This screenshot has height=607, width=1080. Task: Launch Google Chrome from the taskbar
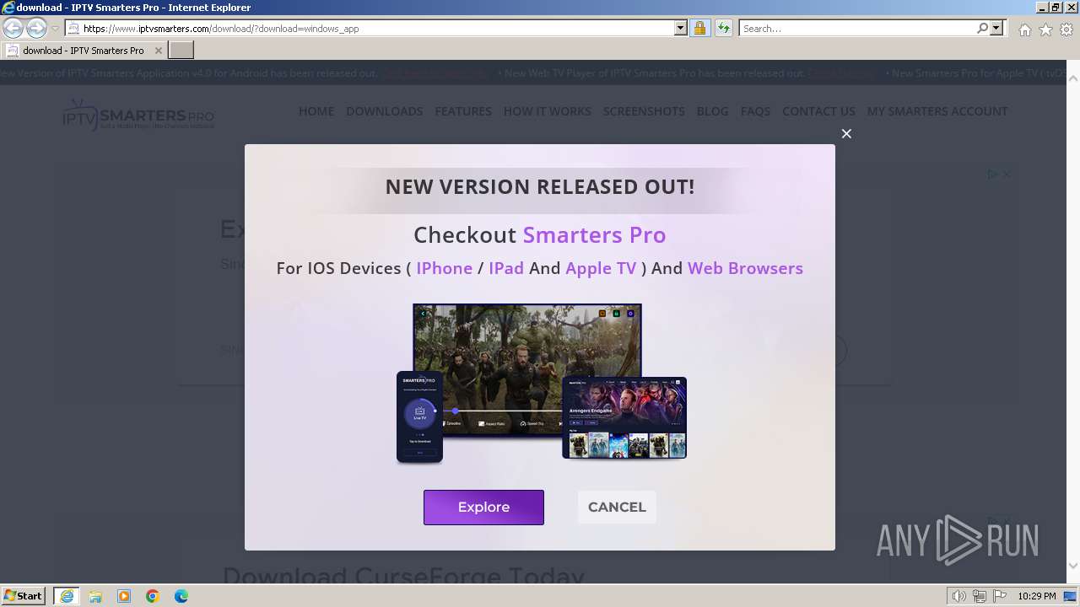153,596
